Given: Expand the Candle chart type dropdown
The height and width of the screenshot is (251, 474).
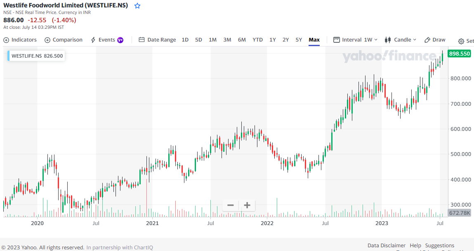Looking at the screenshot, I should (401, 40).
